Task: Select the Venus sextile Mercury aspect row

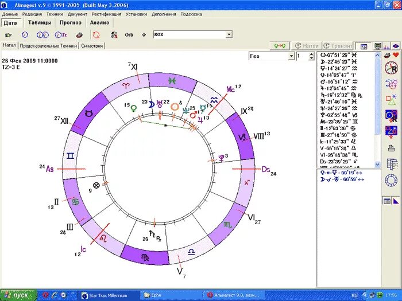Action: pos(341,173)
